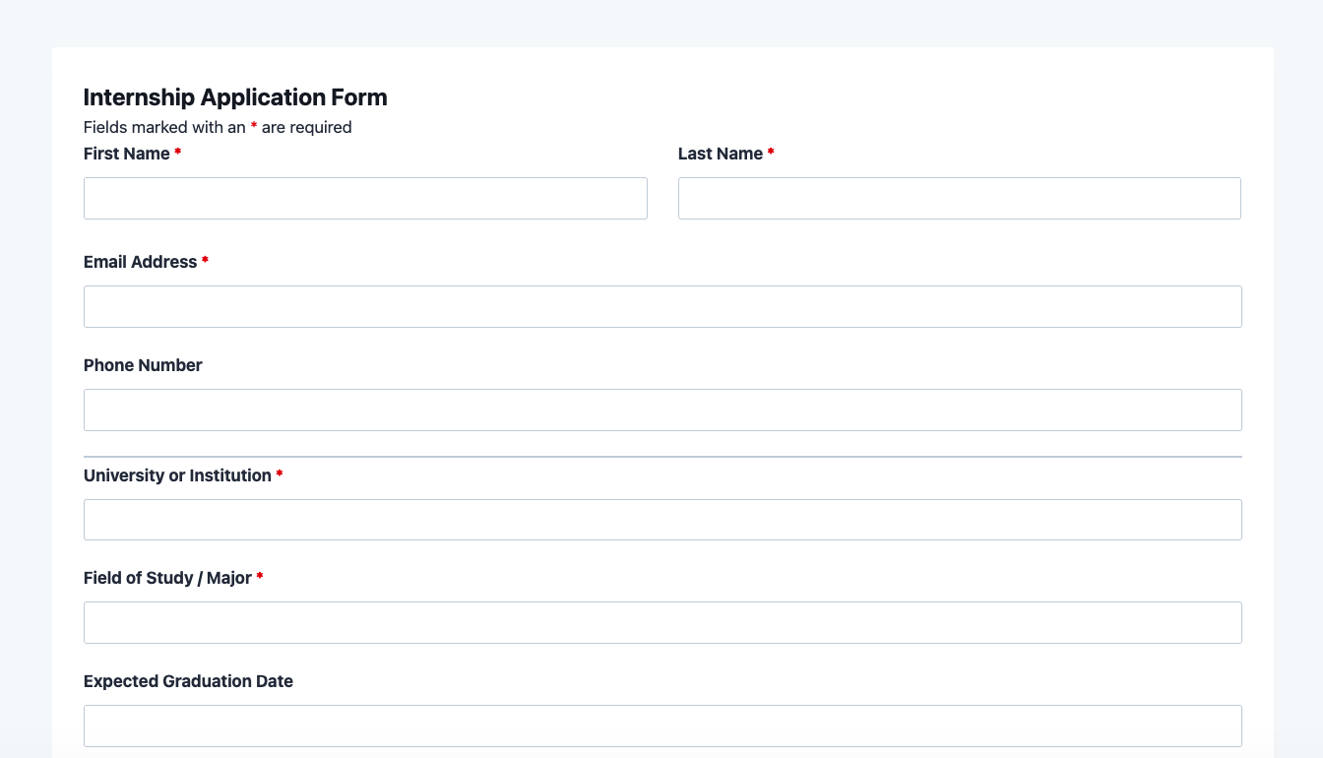Click the required fields notice text

pyautogui.click(x=218, y=127)
